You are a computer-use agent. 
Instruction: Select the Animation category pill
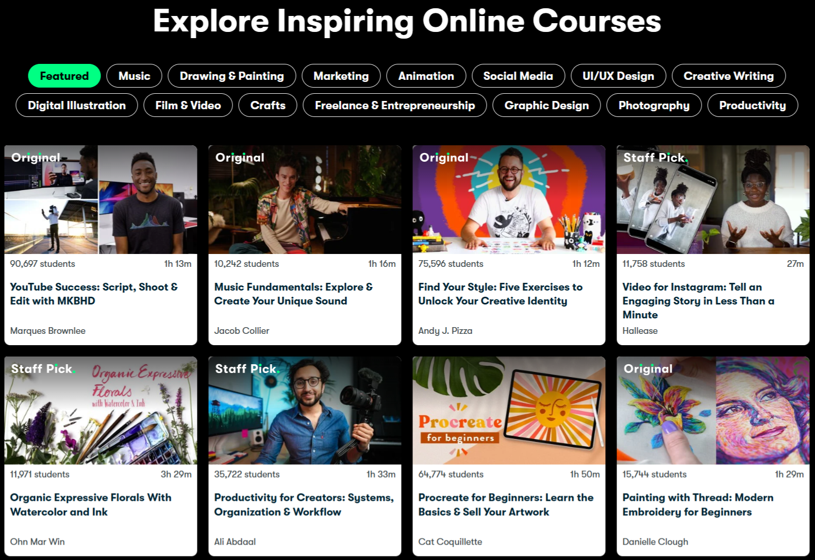click(x=426, y=76)
